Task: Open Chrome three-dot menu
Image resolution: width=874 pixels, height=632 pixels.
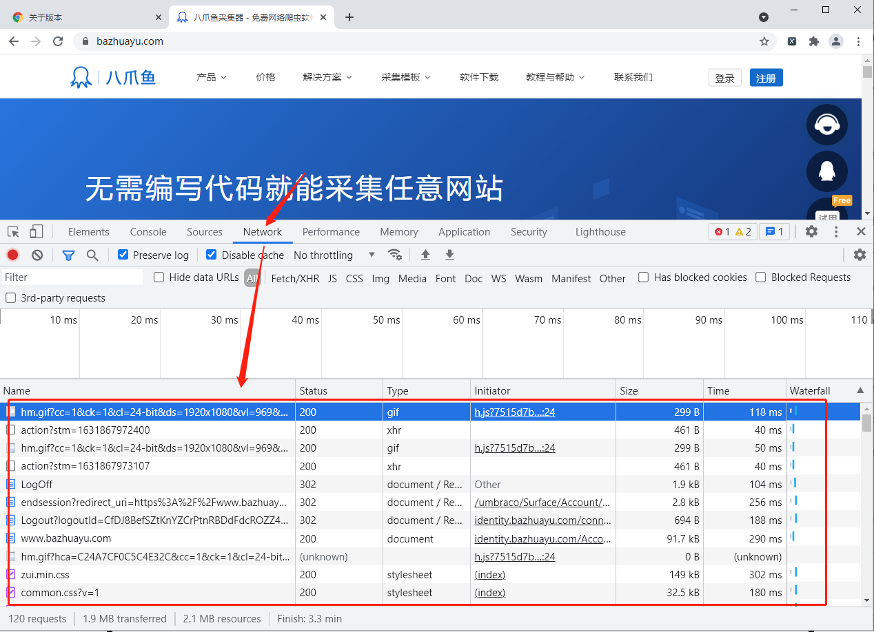Action: tap(858, 41)
